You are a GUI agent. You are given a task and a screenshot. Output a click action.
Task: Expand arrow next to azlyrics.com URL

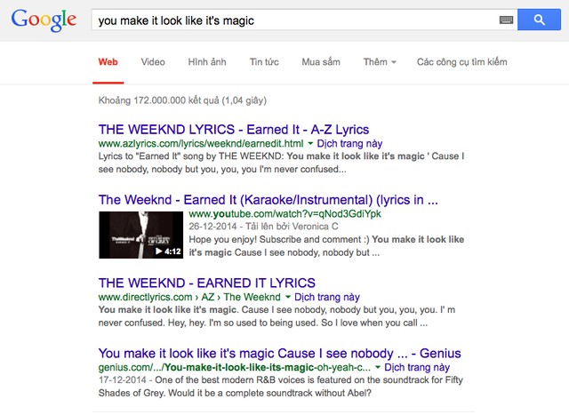(x=310, y=144)
